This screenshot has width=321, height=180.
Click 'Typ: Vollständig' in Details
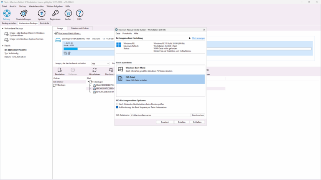pyautogui.click(x=11, y=53)
